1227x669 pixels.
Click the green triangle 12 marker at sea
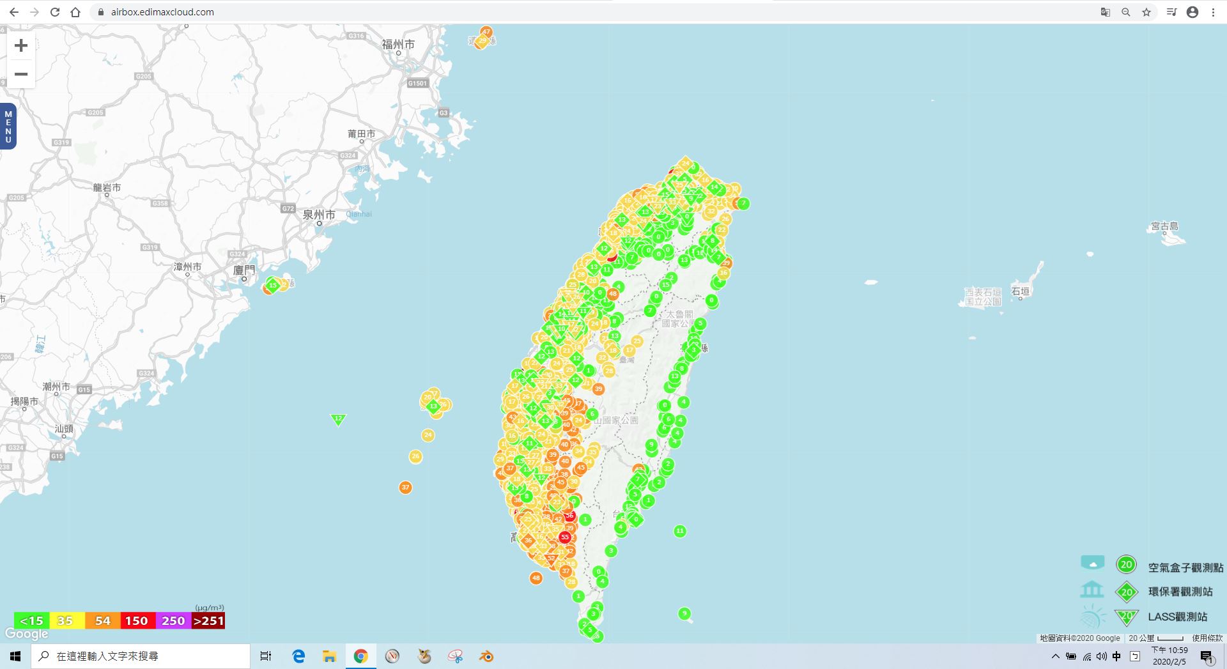[x=338, y=419]
